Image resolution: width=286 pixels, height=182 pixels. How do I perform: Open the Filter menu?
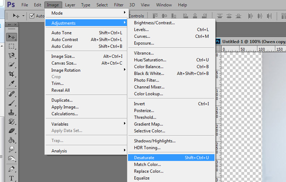point(119,5)
